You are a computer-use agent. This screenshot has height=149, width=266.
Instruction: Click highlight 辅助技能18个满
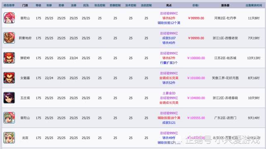click(169, 118)
